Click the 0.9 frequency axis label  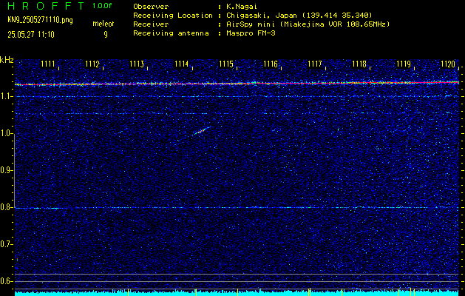pyautogui.click(x=6, y=170)
